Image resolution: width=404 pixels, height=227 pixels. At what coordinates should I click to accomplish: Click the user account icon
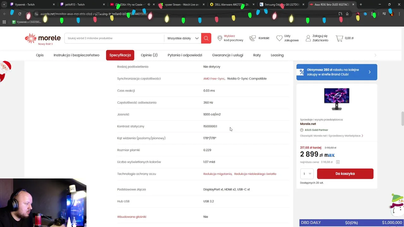(308, 38)
